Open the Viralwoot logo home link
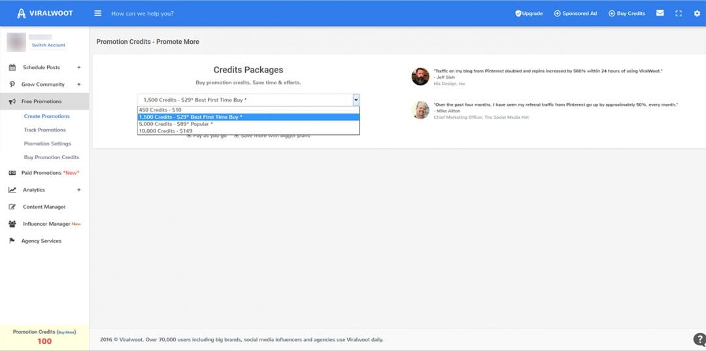The width and height of the screenshot is (706, 351). pyautogui.click(x=44, y=14)
